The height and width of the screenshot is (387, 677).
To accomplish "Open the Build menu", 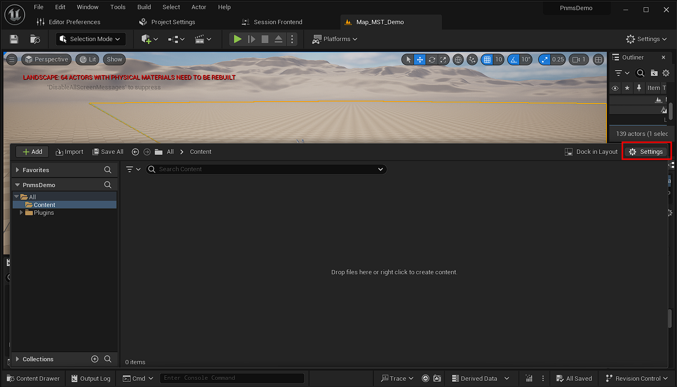I will 144,7.
